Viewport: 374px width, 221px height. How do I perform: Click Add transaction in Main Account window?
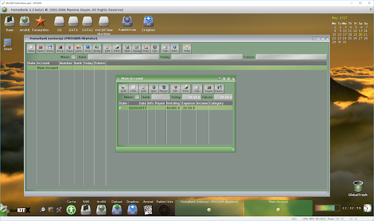coord(123,88)
